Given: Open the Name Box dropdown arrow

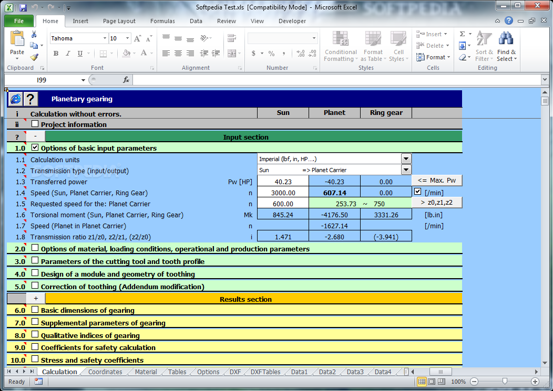Looking at the screenshot, I should tap(83, 80).
